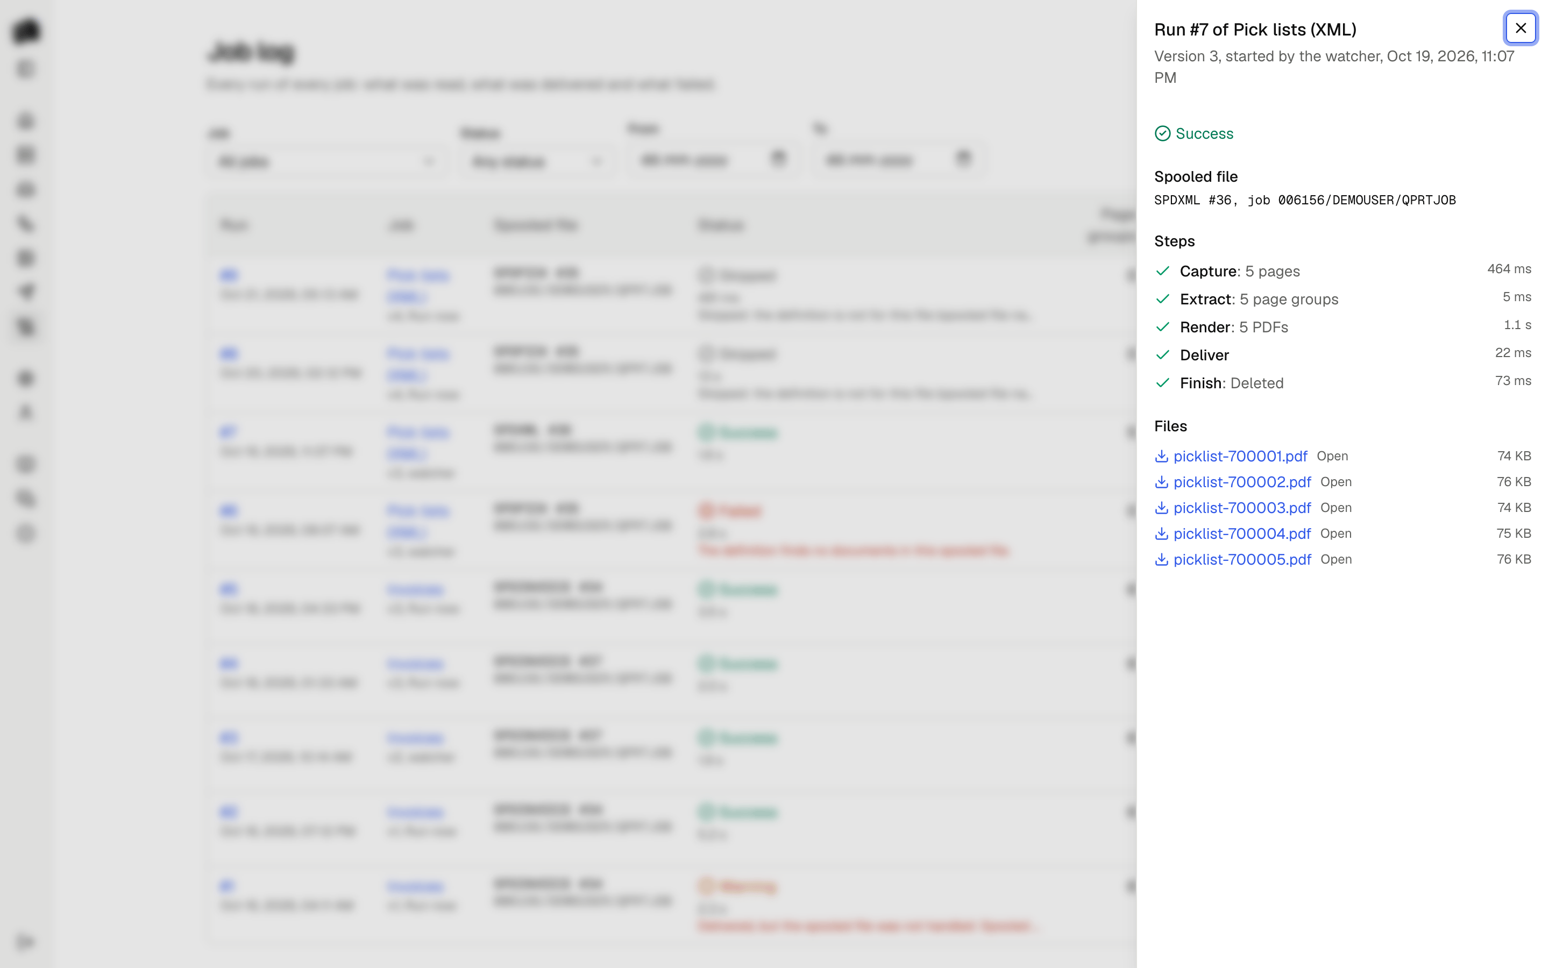Viewport: 1549px width, 968px height.
Task: Click the Render step checkmark icon
Action: click(1162, 326)
